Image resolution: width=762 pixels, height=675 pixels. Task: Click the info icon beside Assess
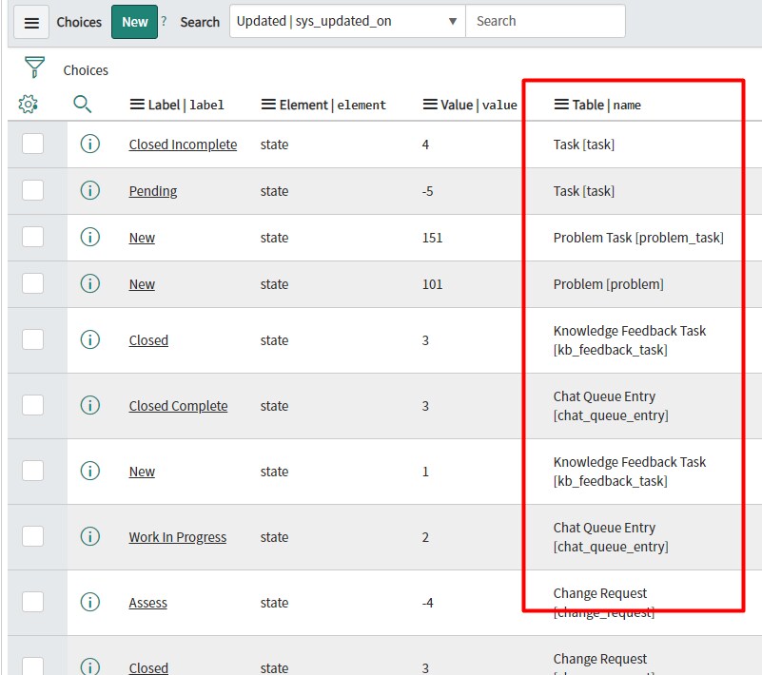(x=90, y=603)
